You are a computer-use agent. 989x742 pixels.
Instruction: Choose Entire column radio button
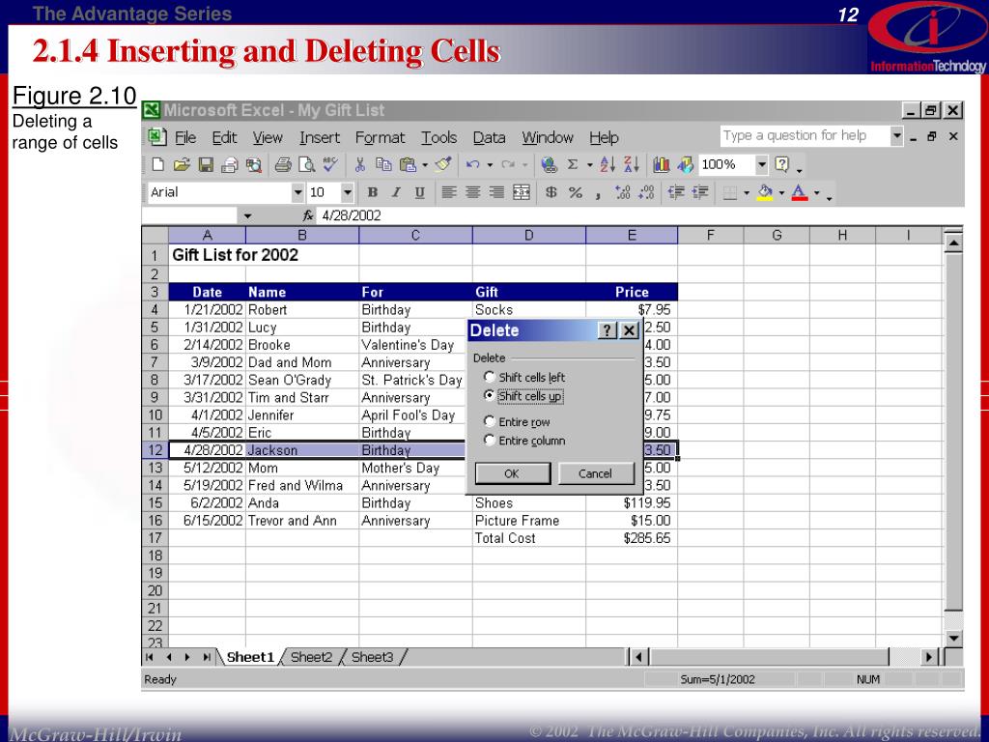coord(489,440)
